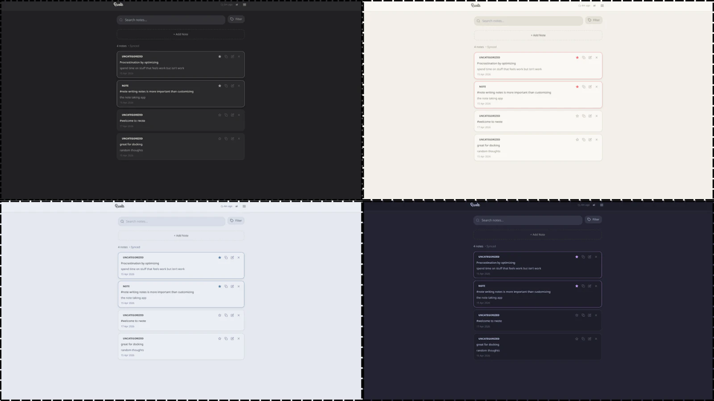Star the great for docking note, navy panel
The width and height of the screenshot is (714, 401).
(577, 339)
